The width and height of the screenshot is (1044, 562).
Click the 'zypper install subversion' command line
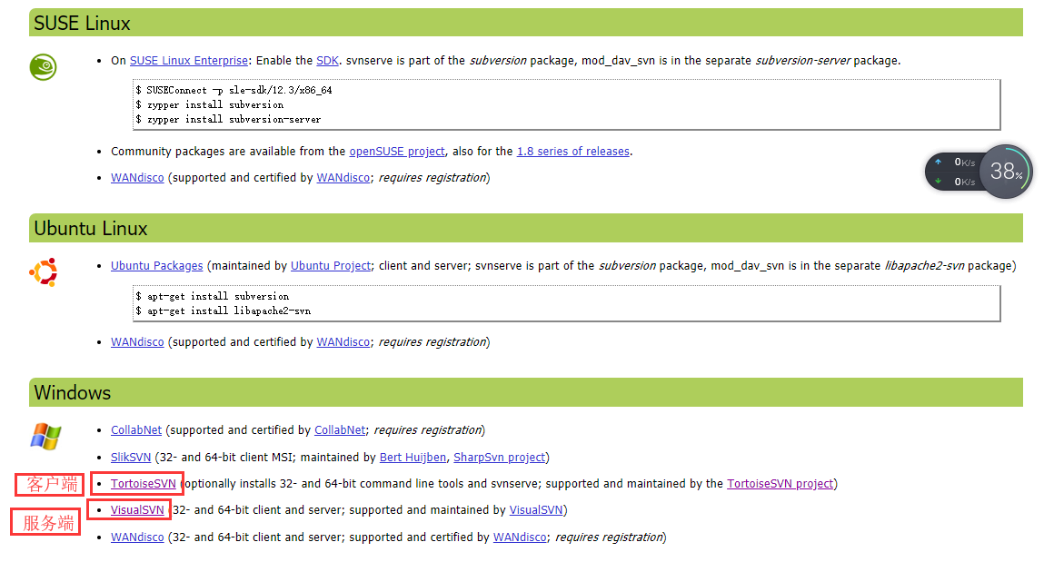[210, 105]
